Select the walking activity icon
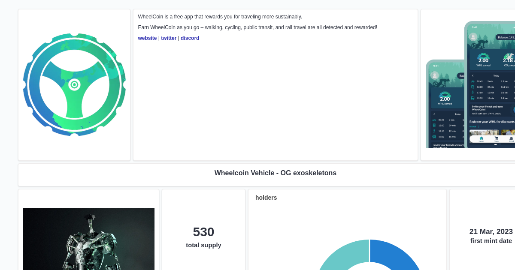This screenshot has height=270, width=515. point(472,93)
